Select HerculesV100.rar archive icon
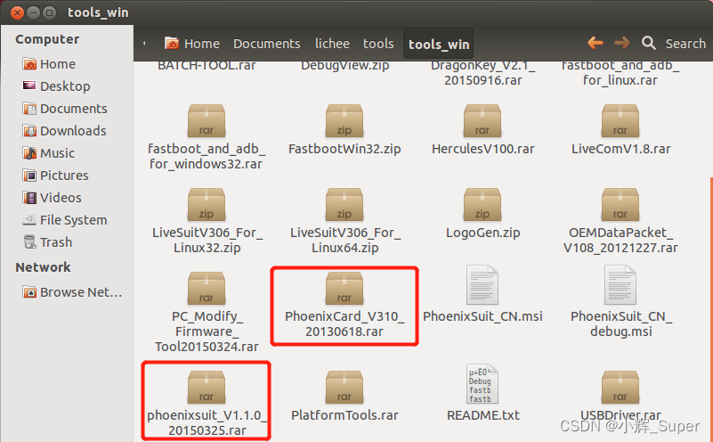Screen dimensions: 713x442 tap(482, 121)
